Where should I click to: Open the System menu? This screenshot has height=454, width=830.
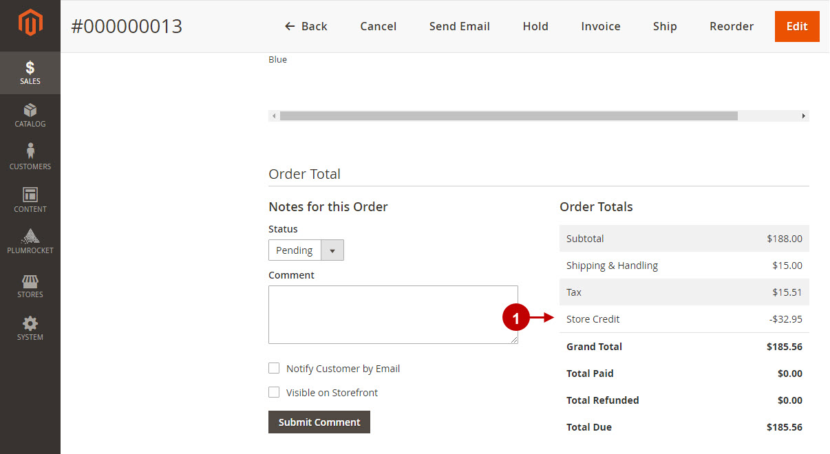(x=30, y=329)
